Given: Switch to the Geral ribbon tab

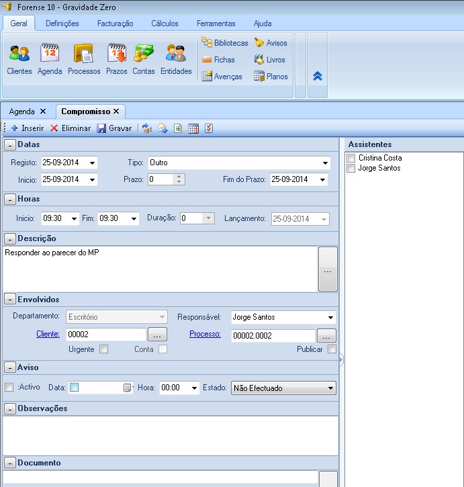Looking at the screenshot, I should [x=19, y=24].
